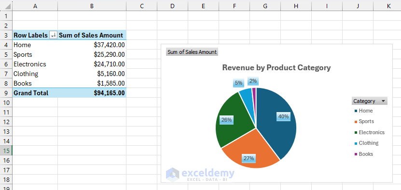Click the 2% data label

253,81
